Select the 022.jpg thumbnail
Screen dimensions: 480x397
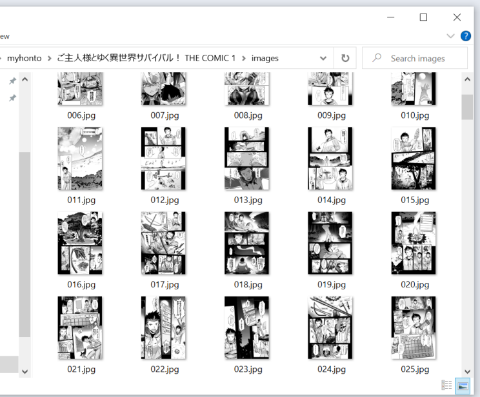[x=163, y=327]
